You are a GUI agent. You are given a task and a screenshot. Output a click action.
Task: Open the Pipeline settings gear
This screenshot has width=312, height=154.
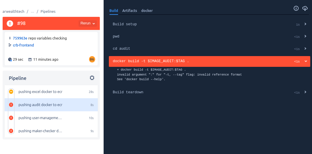[92, 78]
